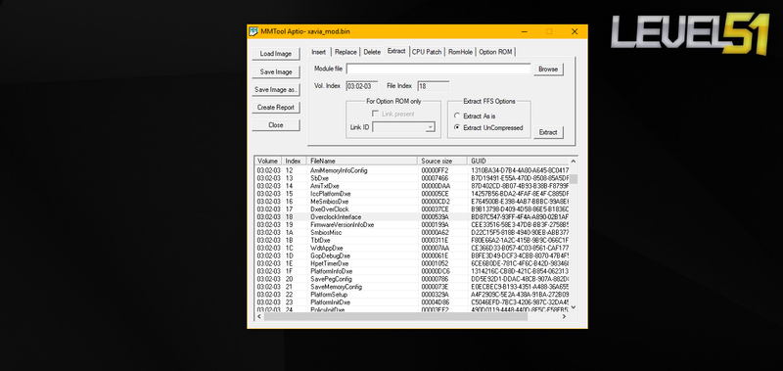
Task: Click left arrow of horizontal scrollbar
Action: pyautogui.click(x=259, y=316)
